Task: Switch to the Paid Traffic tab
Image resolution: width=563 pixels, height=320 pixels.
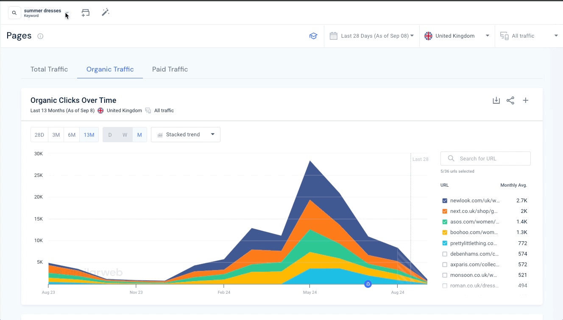Action: 170,69
